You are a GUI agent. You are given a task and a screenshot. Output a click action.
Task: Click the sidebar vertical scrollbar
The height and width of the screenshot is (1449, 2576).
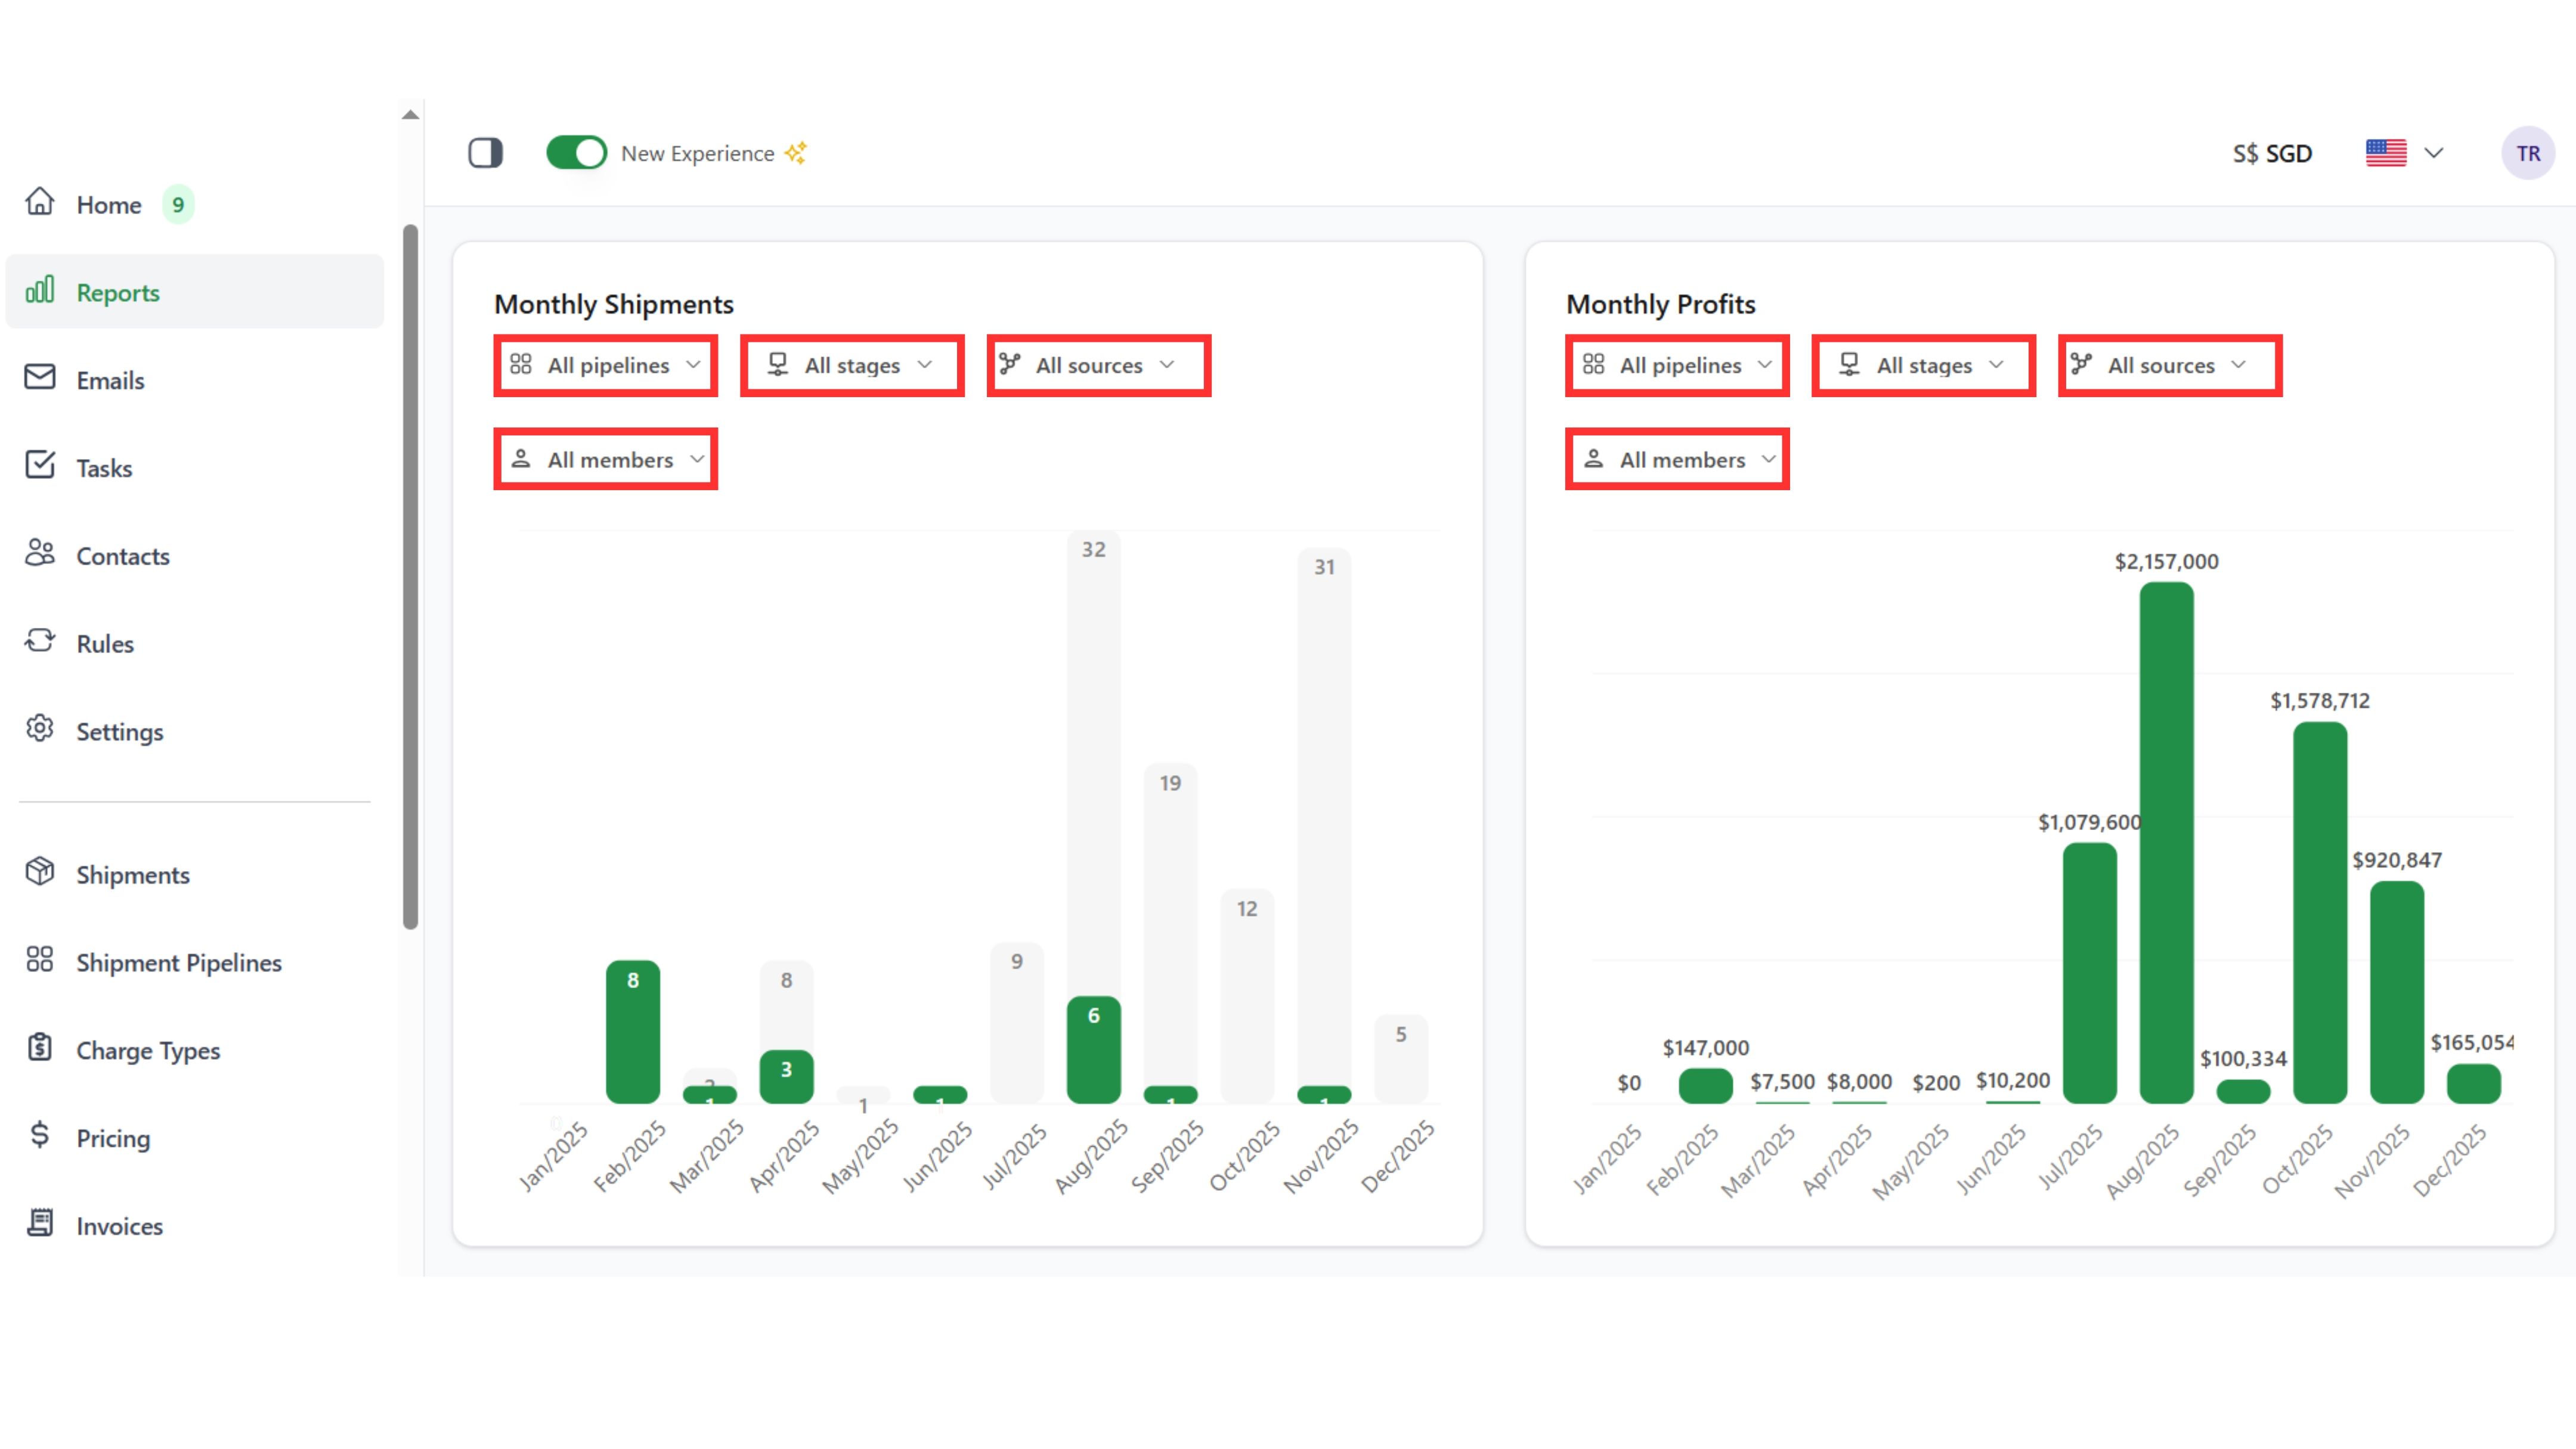pos(410,577)
